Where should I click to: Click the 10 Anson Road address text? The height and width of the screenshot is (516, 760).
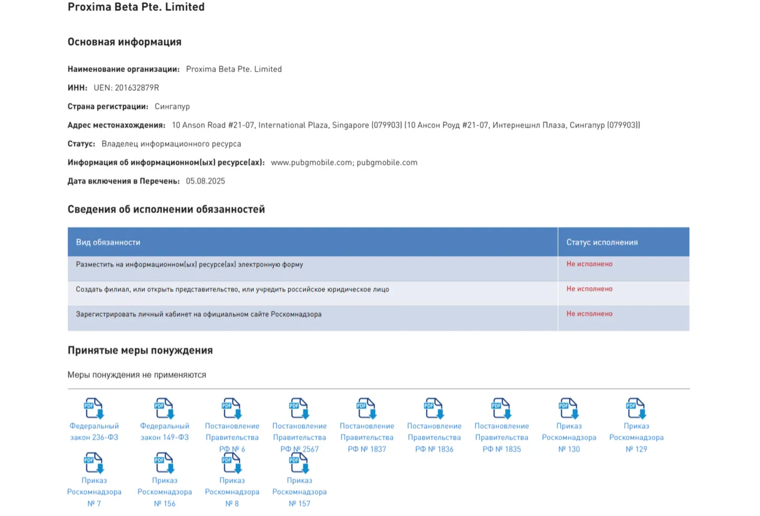pyautogui.click(x=406, y=125)
